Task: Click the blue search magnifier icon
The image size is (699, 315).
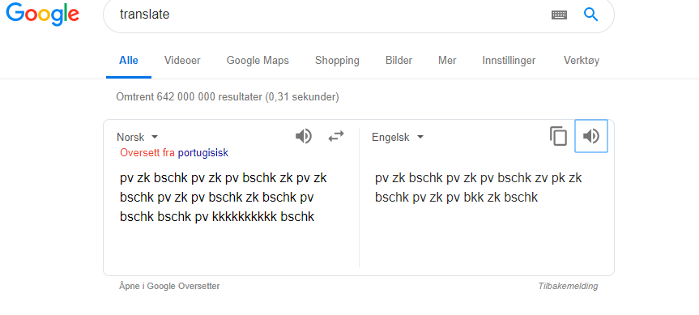Action: click(590, 15)
